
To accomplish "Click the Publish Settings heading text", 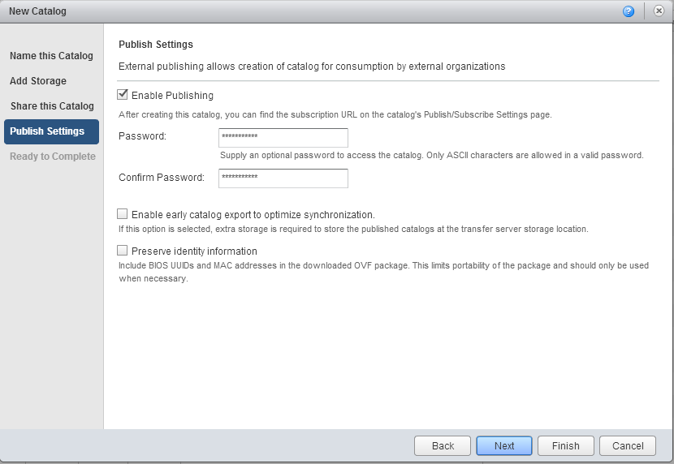I will coord(156,45).
